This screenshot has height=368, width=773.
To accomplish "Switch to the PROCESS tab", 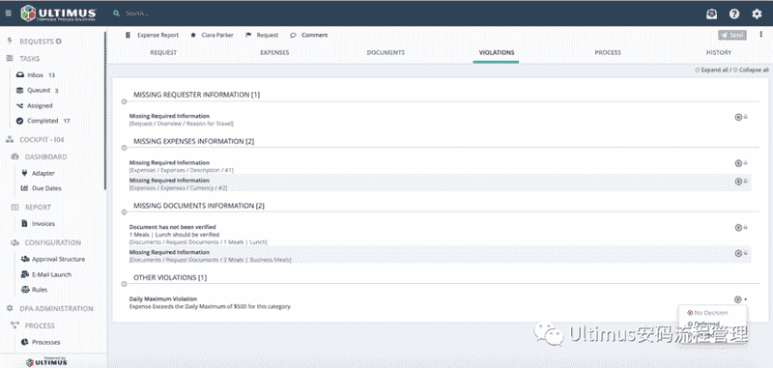I will point(608,52).
